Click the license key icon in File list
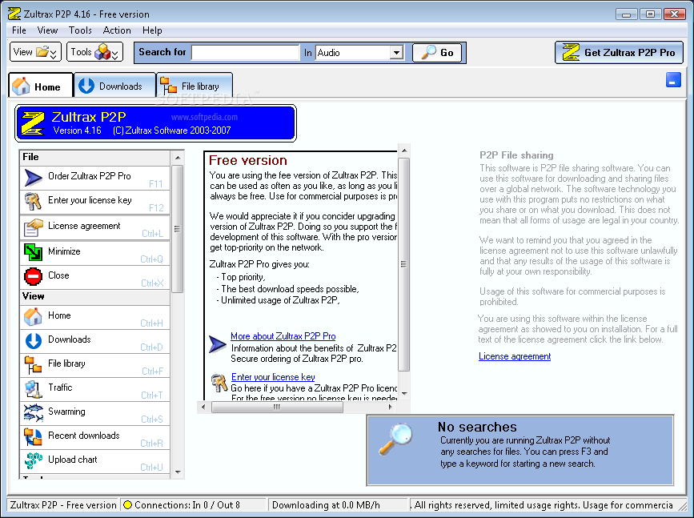This screenshot has height=518, width=694. coord(33,202)
